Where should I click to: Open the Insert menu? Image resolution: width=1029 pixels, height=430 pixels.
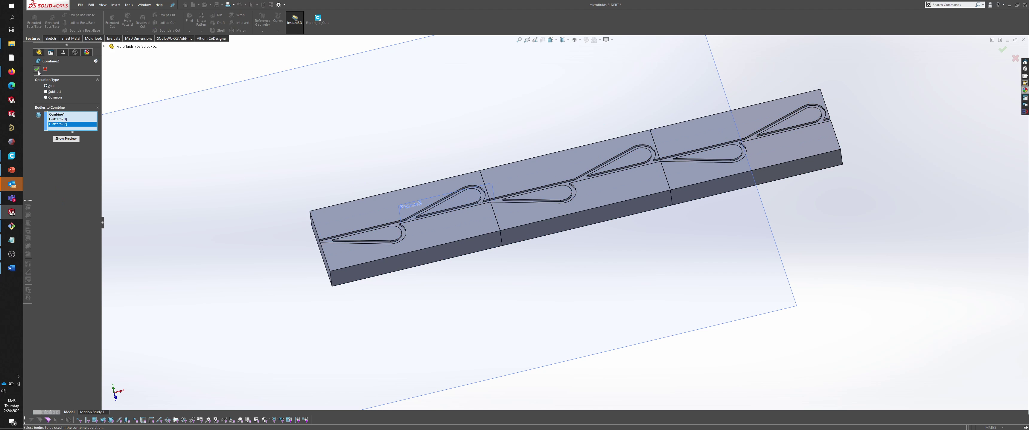115,5
